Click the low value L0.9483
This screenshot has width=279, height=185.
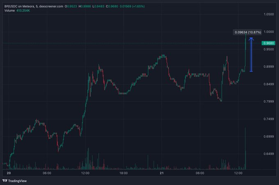pyautogui.click(x=98, y=6)
